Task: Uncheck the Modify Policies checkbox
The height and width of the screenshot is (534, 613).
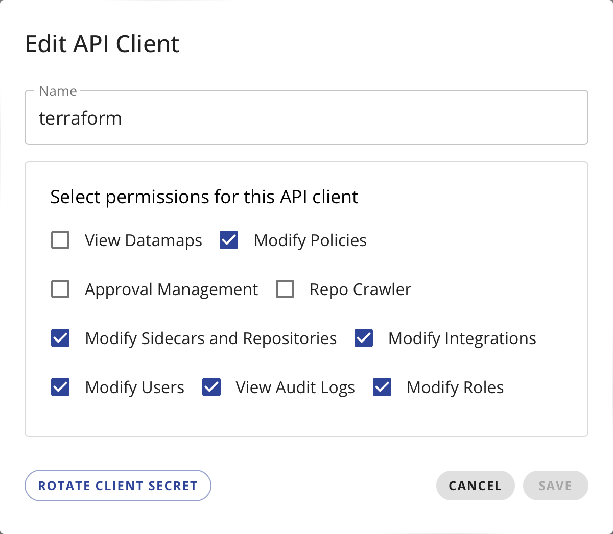Action: (229, 240)
